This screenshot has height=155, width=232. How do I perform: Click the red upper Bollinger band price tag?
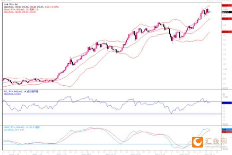point(227,5)
